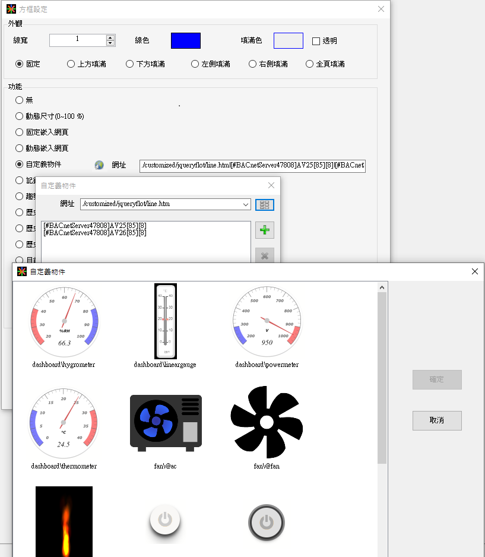
Task: Select the white power button icon
Action: 165,521
